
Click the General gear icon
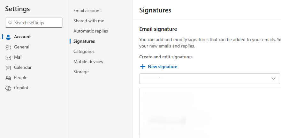coord(8,47)
